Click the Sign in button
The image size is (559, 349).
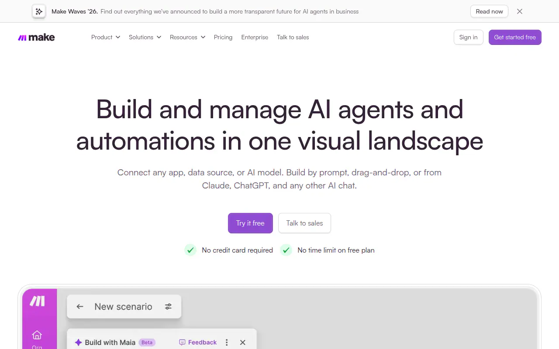point(469,38)
